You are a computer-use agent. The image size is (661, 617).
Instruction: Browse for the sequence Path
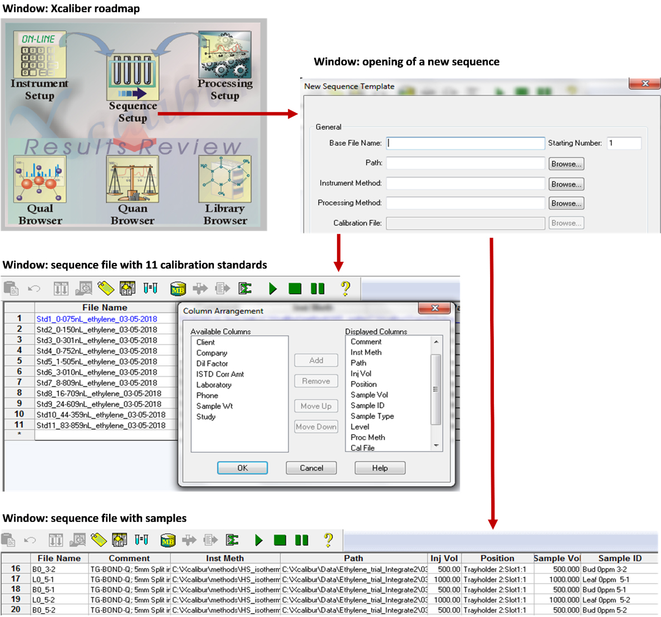click(x=566, y=164)
